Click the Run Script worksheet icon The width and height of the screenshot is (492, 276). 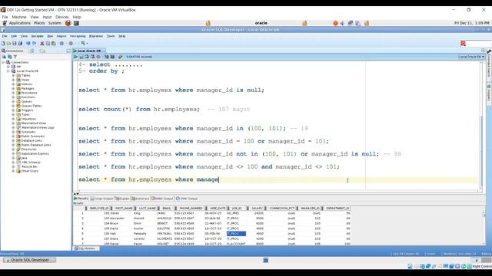(x=81, y=57)
